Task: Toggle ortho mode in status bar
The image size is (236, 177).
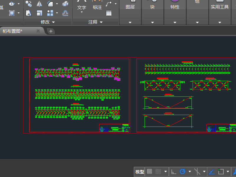Action: (174, 171)
